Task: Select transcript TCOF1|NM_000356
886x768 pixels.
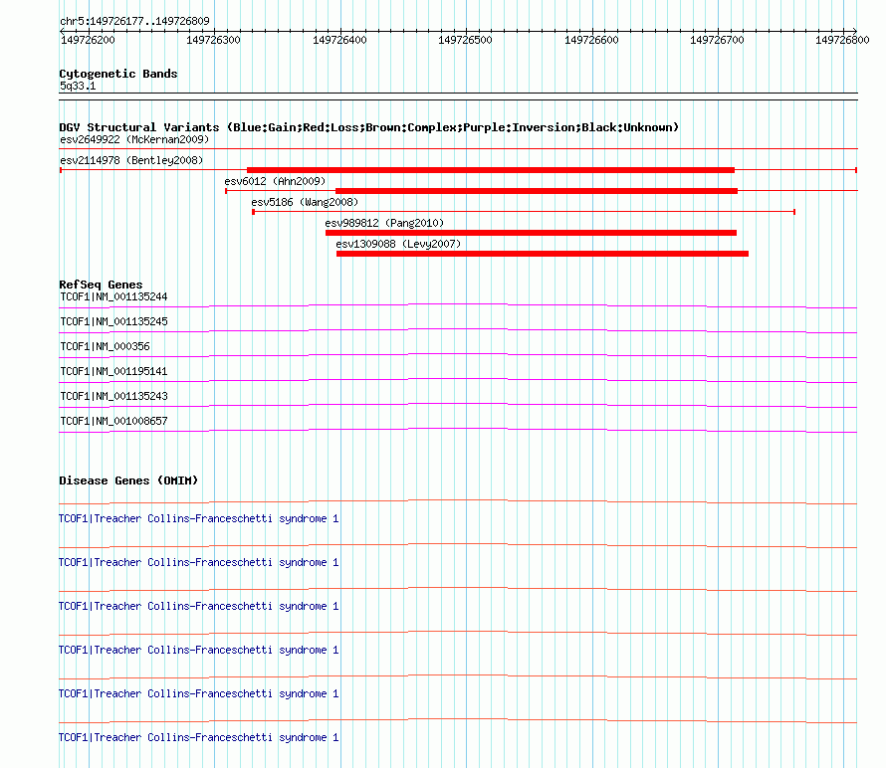Action: click(106, 347)
